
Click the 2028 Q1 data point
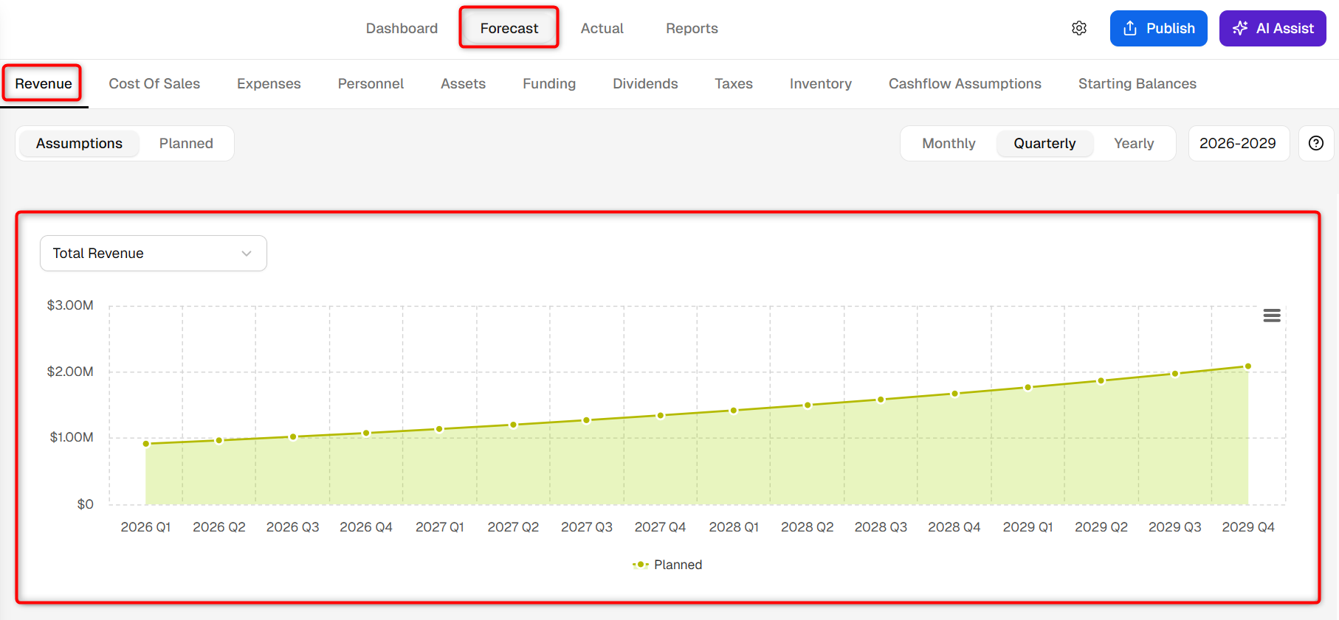[x=734, y=411]
